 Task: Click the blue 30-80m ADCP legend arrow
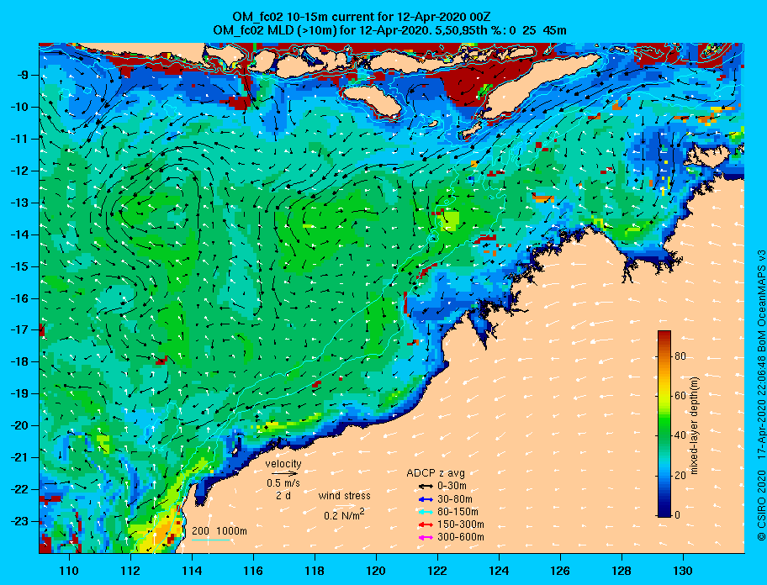click(x=425, y=499)
